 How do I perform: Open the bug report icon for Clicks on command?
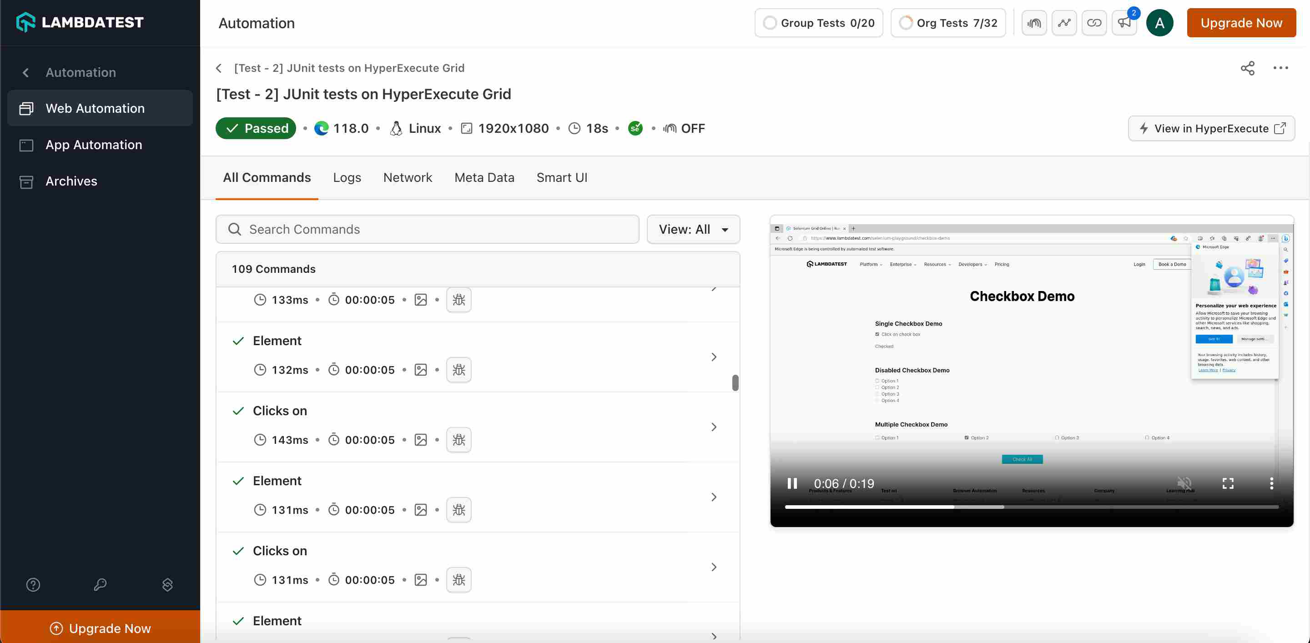[458, 440]
